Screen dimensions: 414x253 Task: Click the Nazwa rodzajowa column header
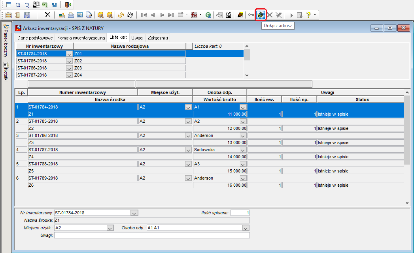click(x=130, y=46)
